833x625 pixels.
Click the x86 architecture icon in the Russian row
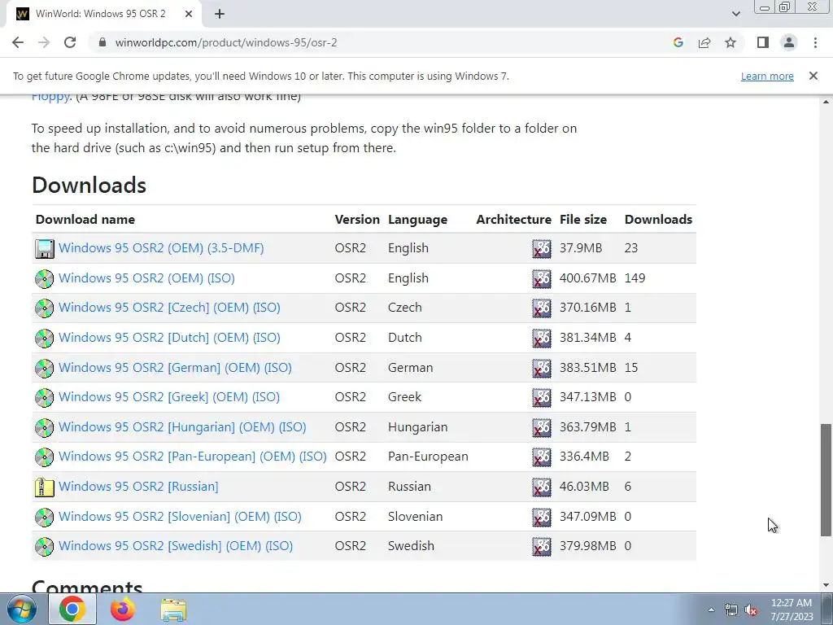click(541, 487)
